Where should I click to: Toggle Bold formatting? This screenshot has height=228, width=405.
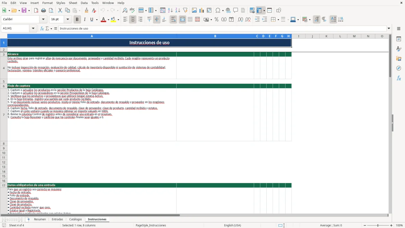77,20
